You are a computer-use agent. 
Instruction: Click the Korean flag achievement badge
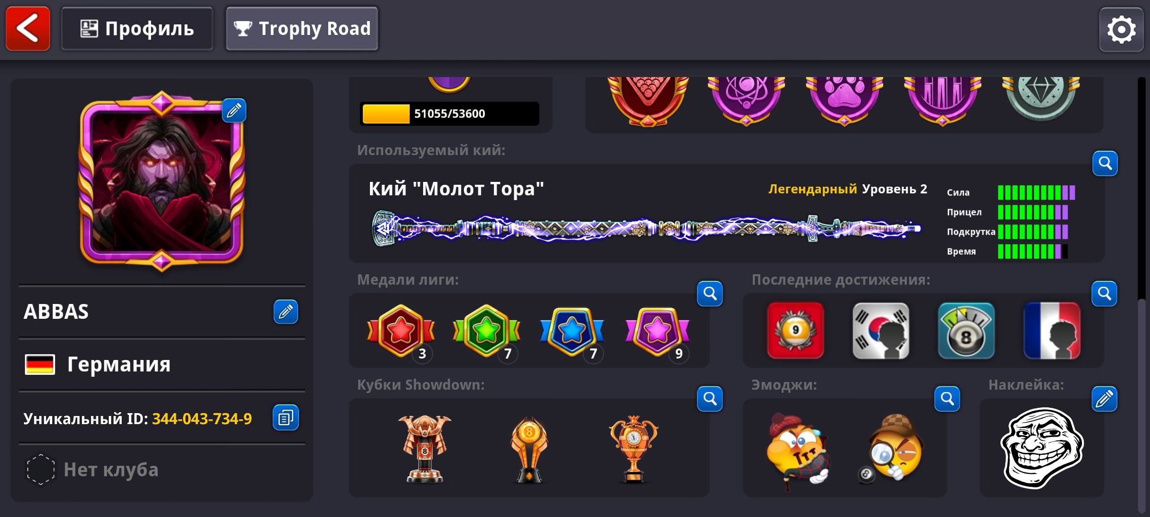pyautogui.click(x=881, y=331)
